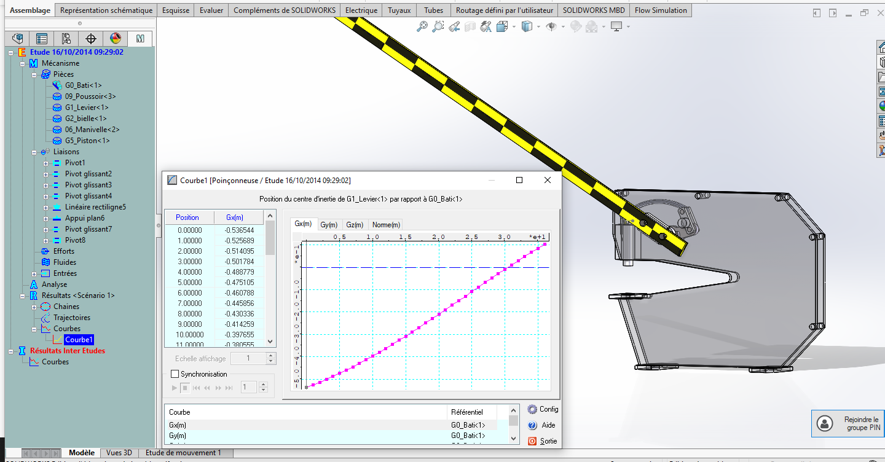Click the play button under Synchronisation
This screenshot has width=885, height=462.
[x=175, y=388]
